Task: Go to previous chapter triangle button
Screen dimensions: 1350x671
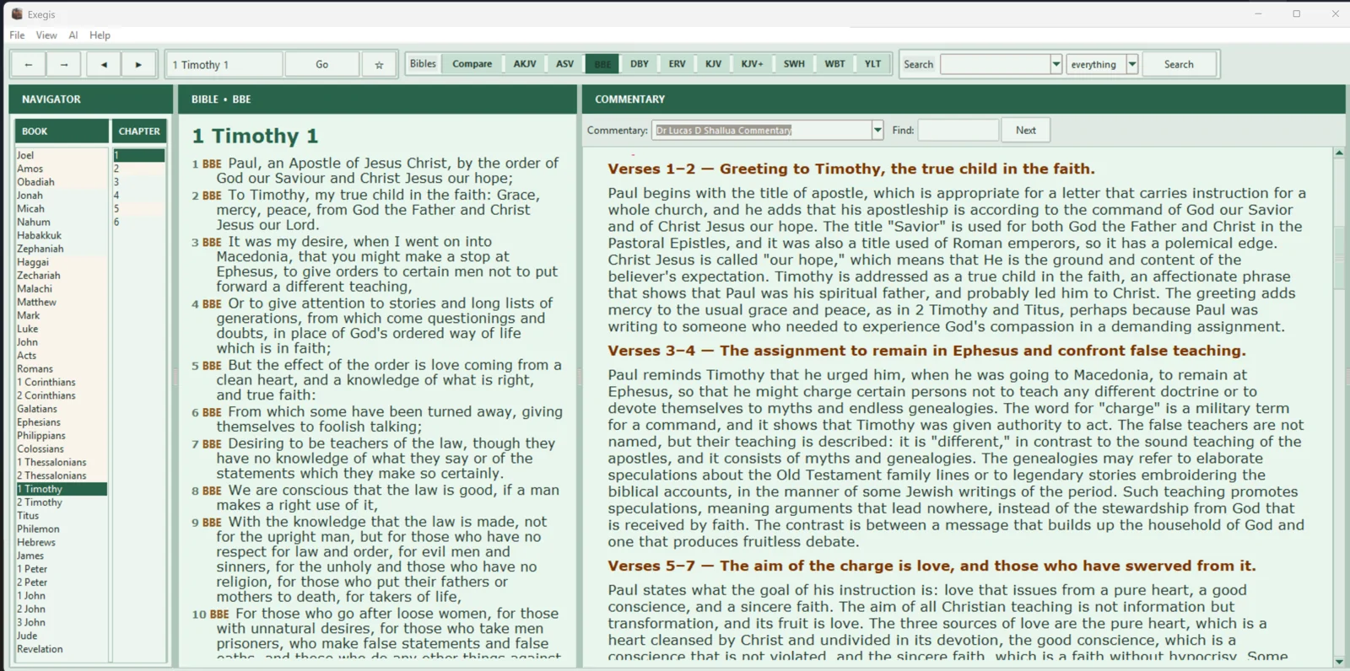Action: point(104,64)
